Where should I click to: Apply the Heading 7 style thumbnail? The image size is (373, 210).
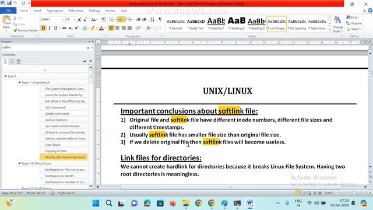point(216,24)
